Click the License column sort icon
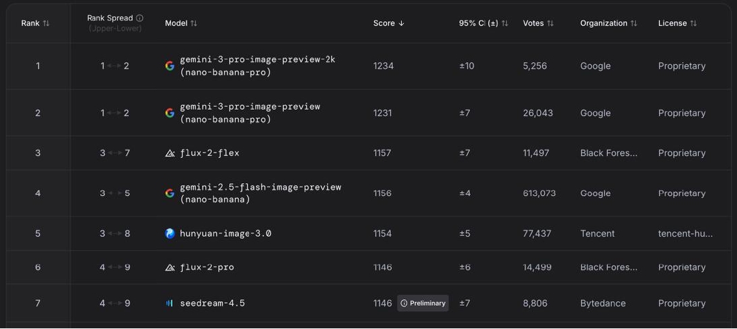The image size is (737, 329). pyautogui.click(x=694, y=23)
